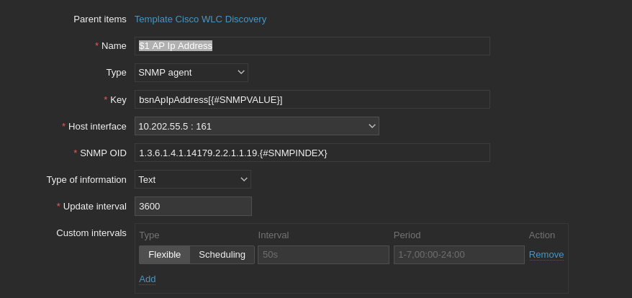The image size is (632, 298).
Task: Expand the Host interface dropdown
Action: (x=256, y=126)
